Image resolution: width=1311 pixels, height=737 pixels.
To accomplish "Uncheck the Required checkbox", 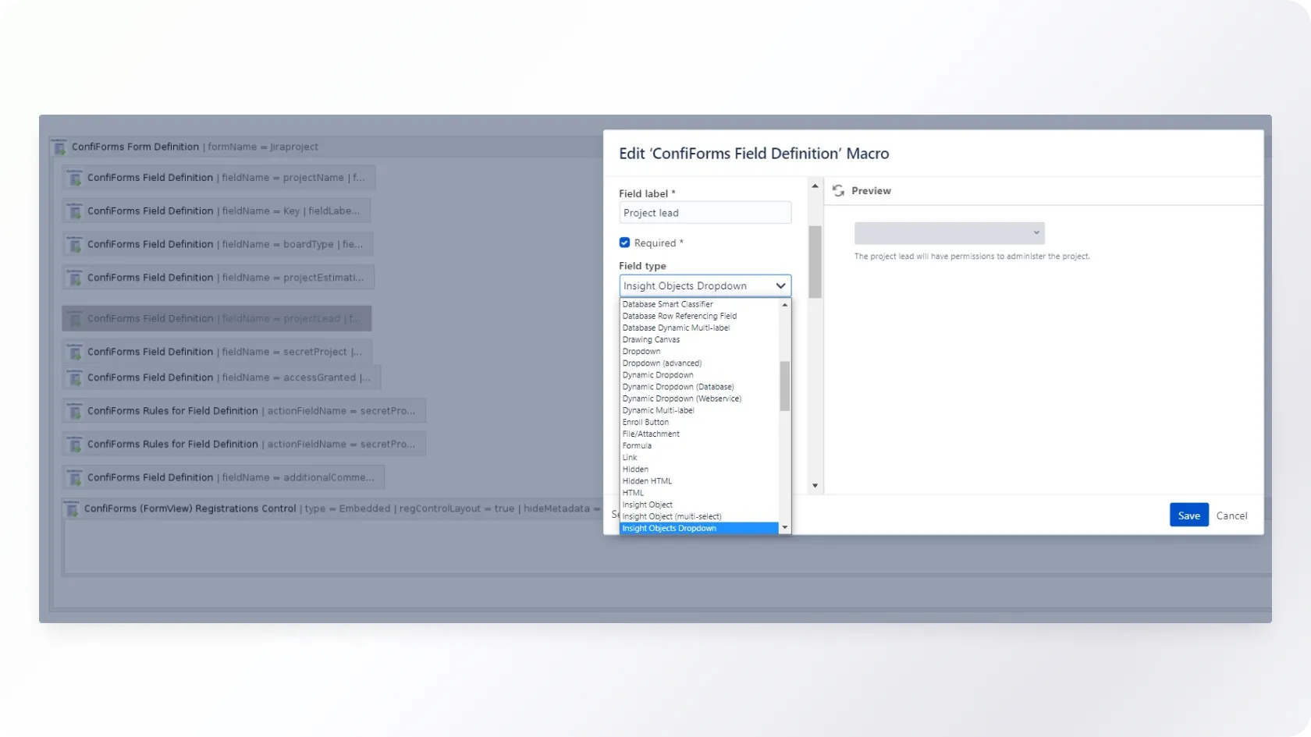I will coord(624,243).
